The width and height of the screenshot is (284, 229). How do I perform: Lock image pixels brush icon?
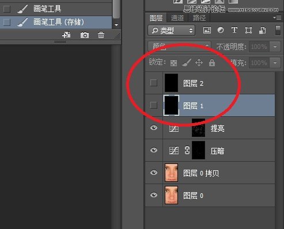(x=187, y=63)
